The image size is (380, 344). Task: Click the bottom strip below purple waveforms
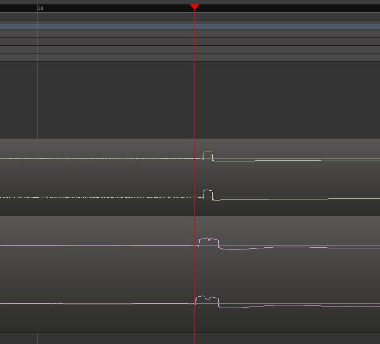click(190, 338)
